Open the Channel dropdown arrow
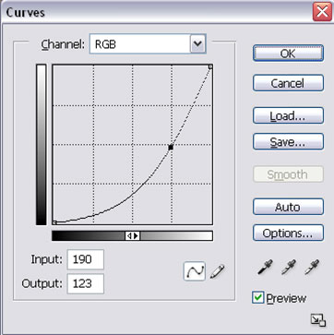The height and width of the screenshot is (335, 334). (x=197, y=44)
